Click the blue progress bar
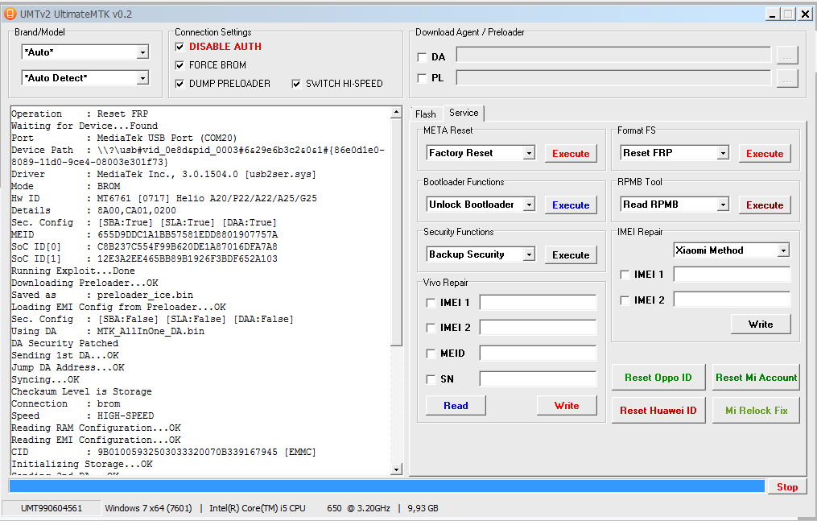Screen dimensions: 817x521 pos(386,486)
